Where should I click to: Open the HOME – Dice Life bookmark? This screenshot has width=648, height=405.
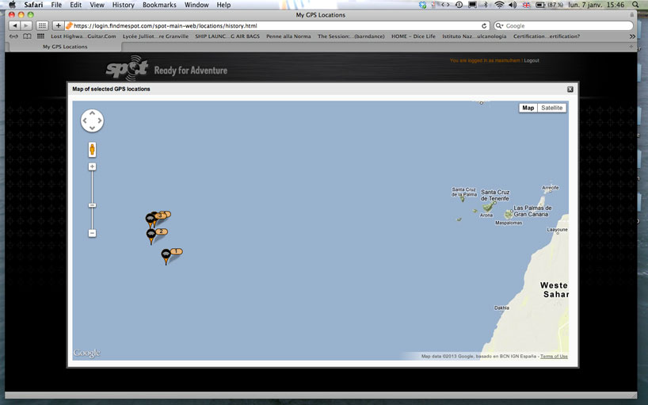(x=414, y=36)
